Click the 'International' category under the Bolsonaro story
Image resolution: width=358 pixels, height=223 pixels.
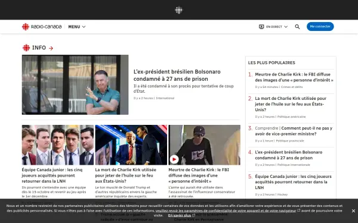coord(165,98)
